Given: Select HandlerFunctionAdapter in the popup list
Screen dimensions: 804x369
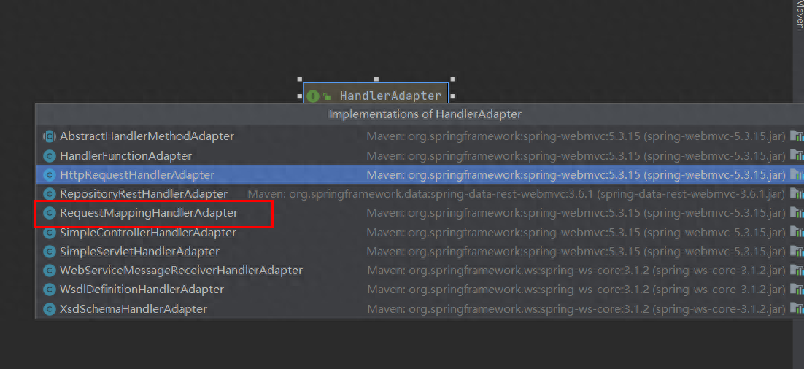Looking at the screenshot, I should 420,156.
